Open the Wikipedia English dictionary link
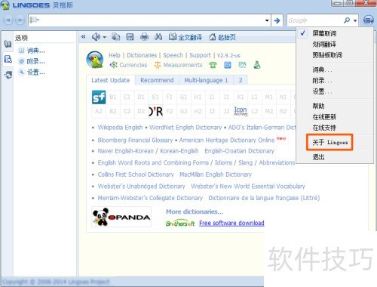Screen dimensions: 377x287 120,128
